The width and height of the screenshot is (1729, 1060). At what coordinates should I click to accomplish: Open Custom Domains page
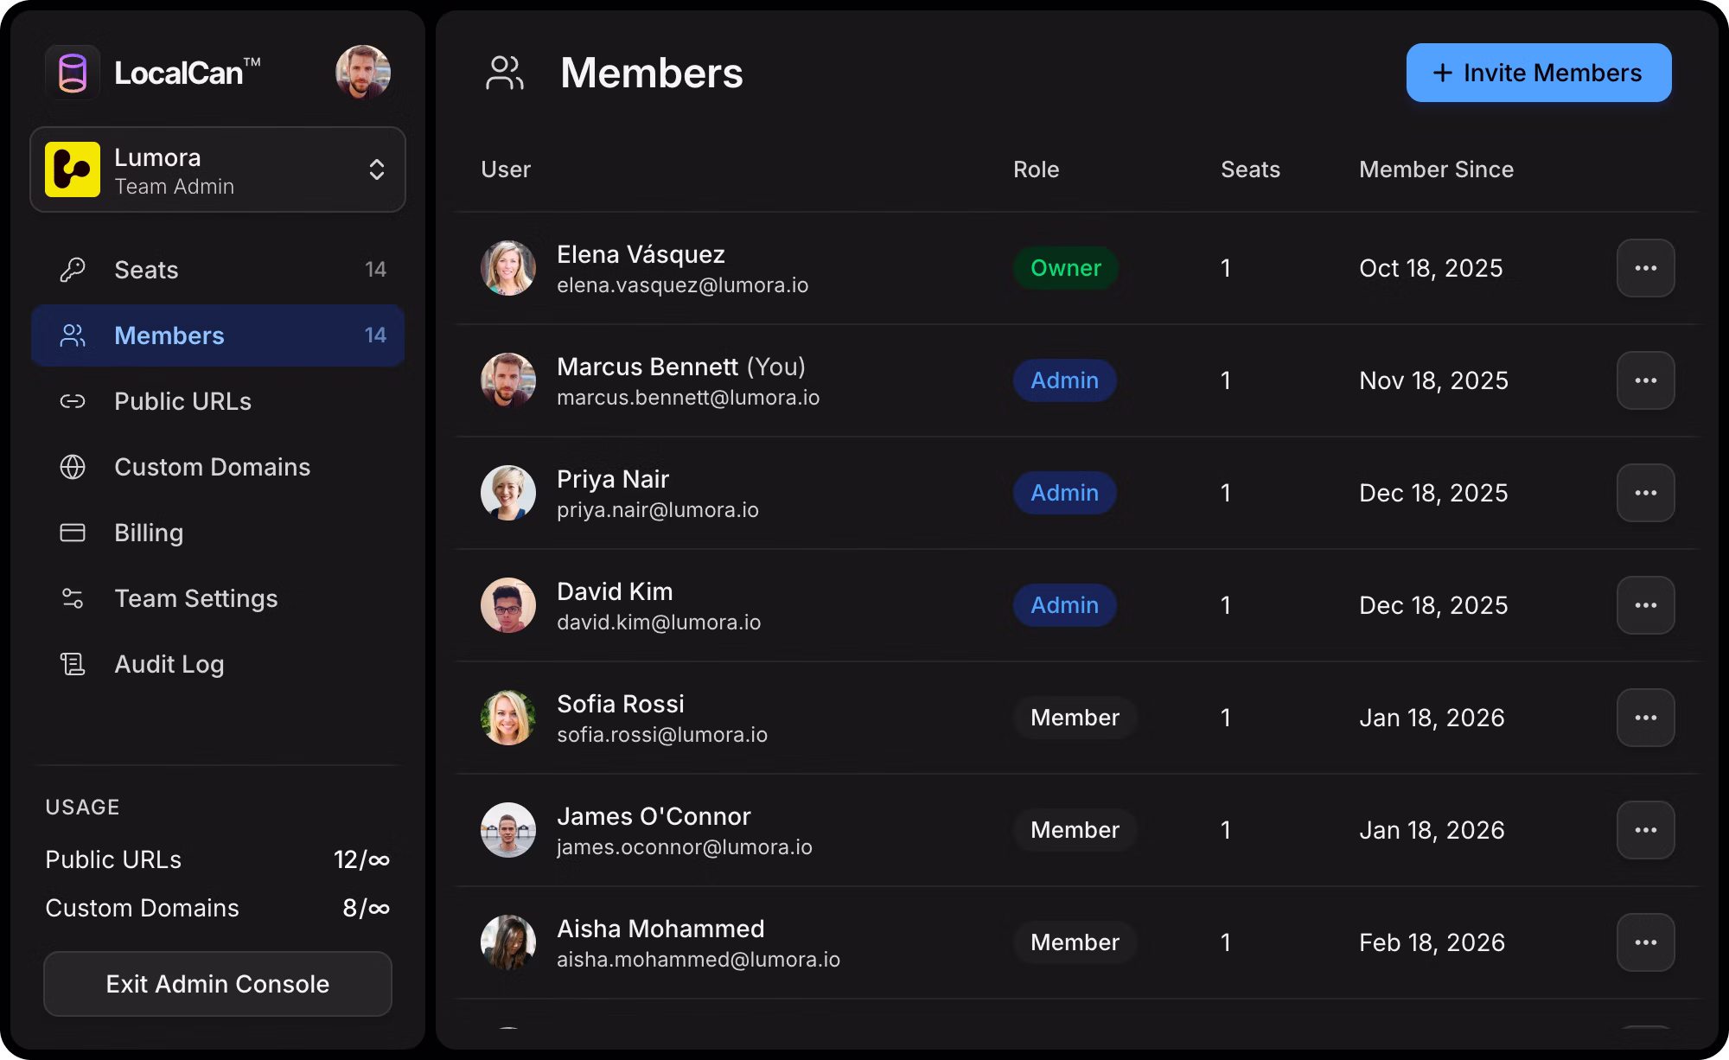click(x=218, y=467)
